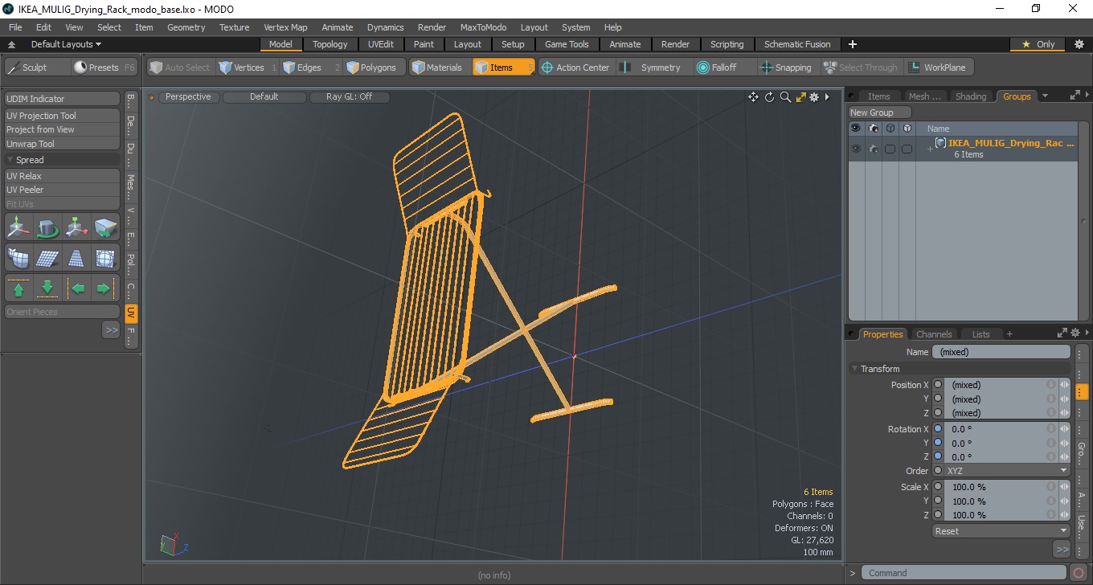1093x585 pixels.
Task: Click the UV scale transform icon
Action: click(x=76, y=228)
